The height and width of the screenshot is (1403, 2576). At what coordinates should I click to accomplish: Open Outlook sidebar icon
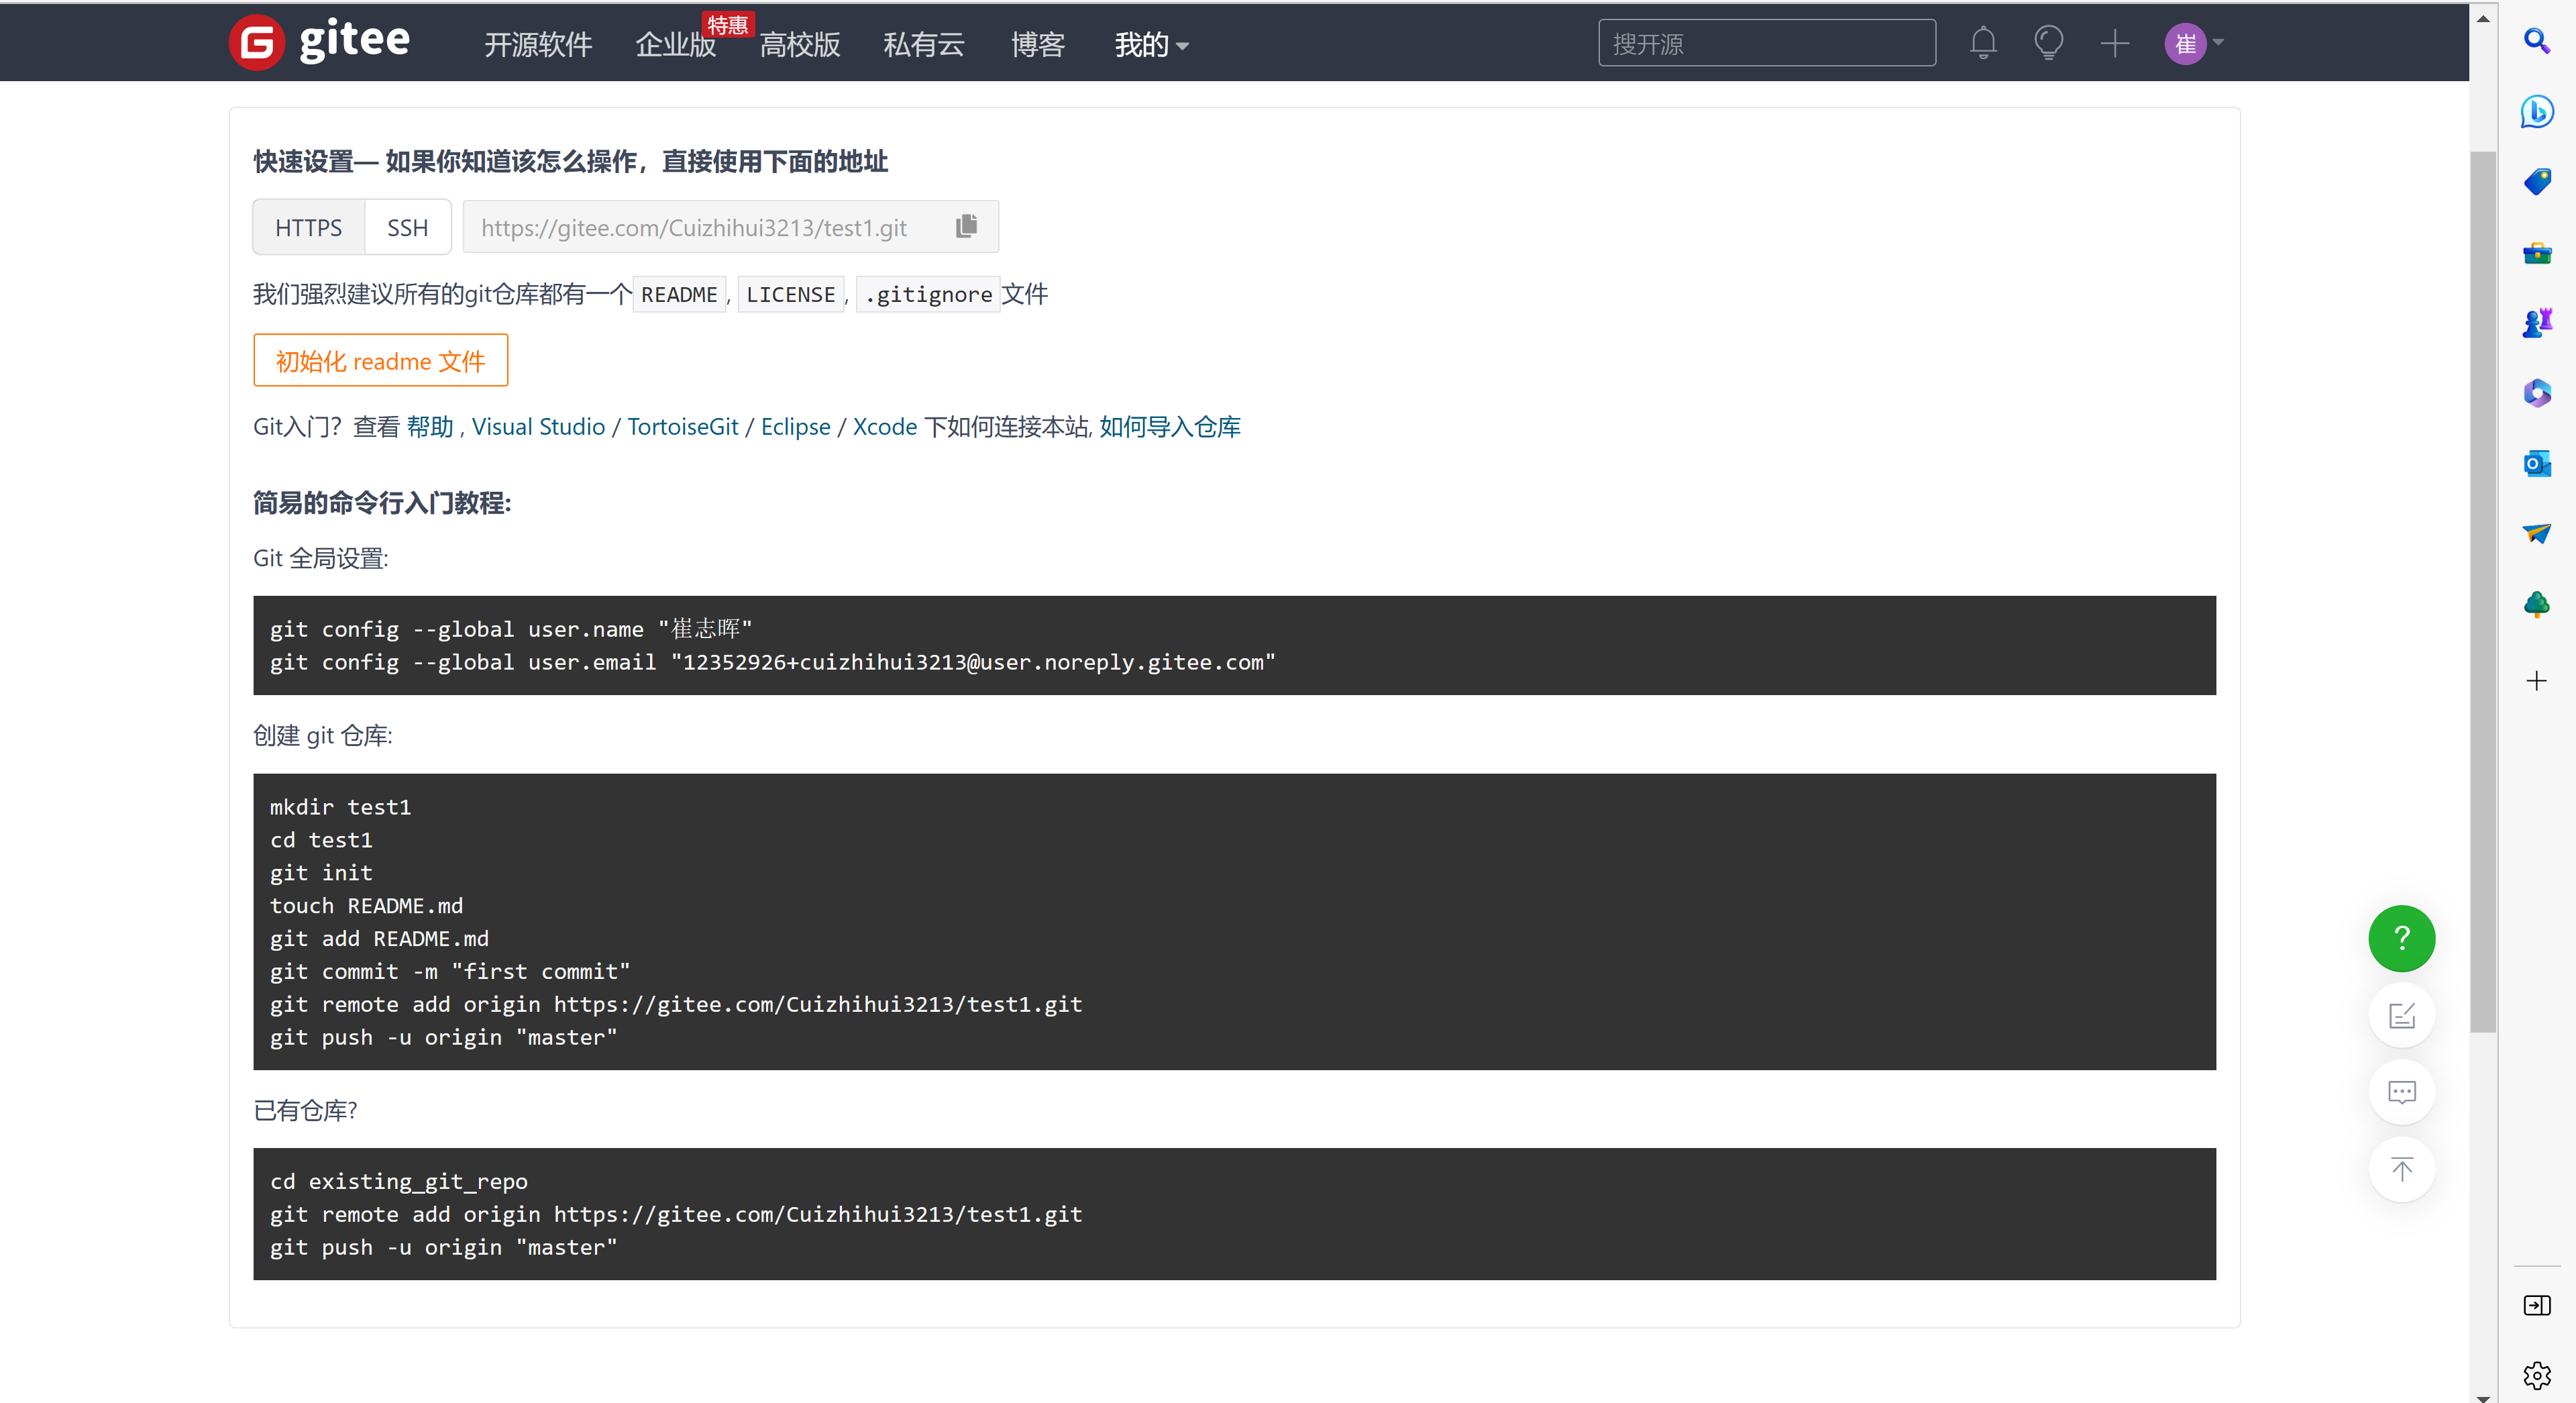(2536, 463)
